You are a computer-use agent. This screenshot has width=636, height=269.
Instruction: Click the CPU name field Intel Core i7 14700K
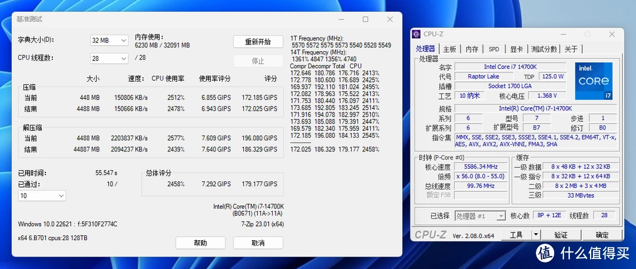(x=510, y=67)
